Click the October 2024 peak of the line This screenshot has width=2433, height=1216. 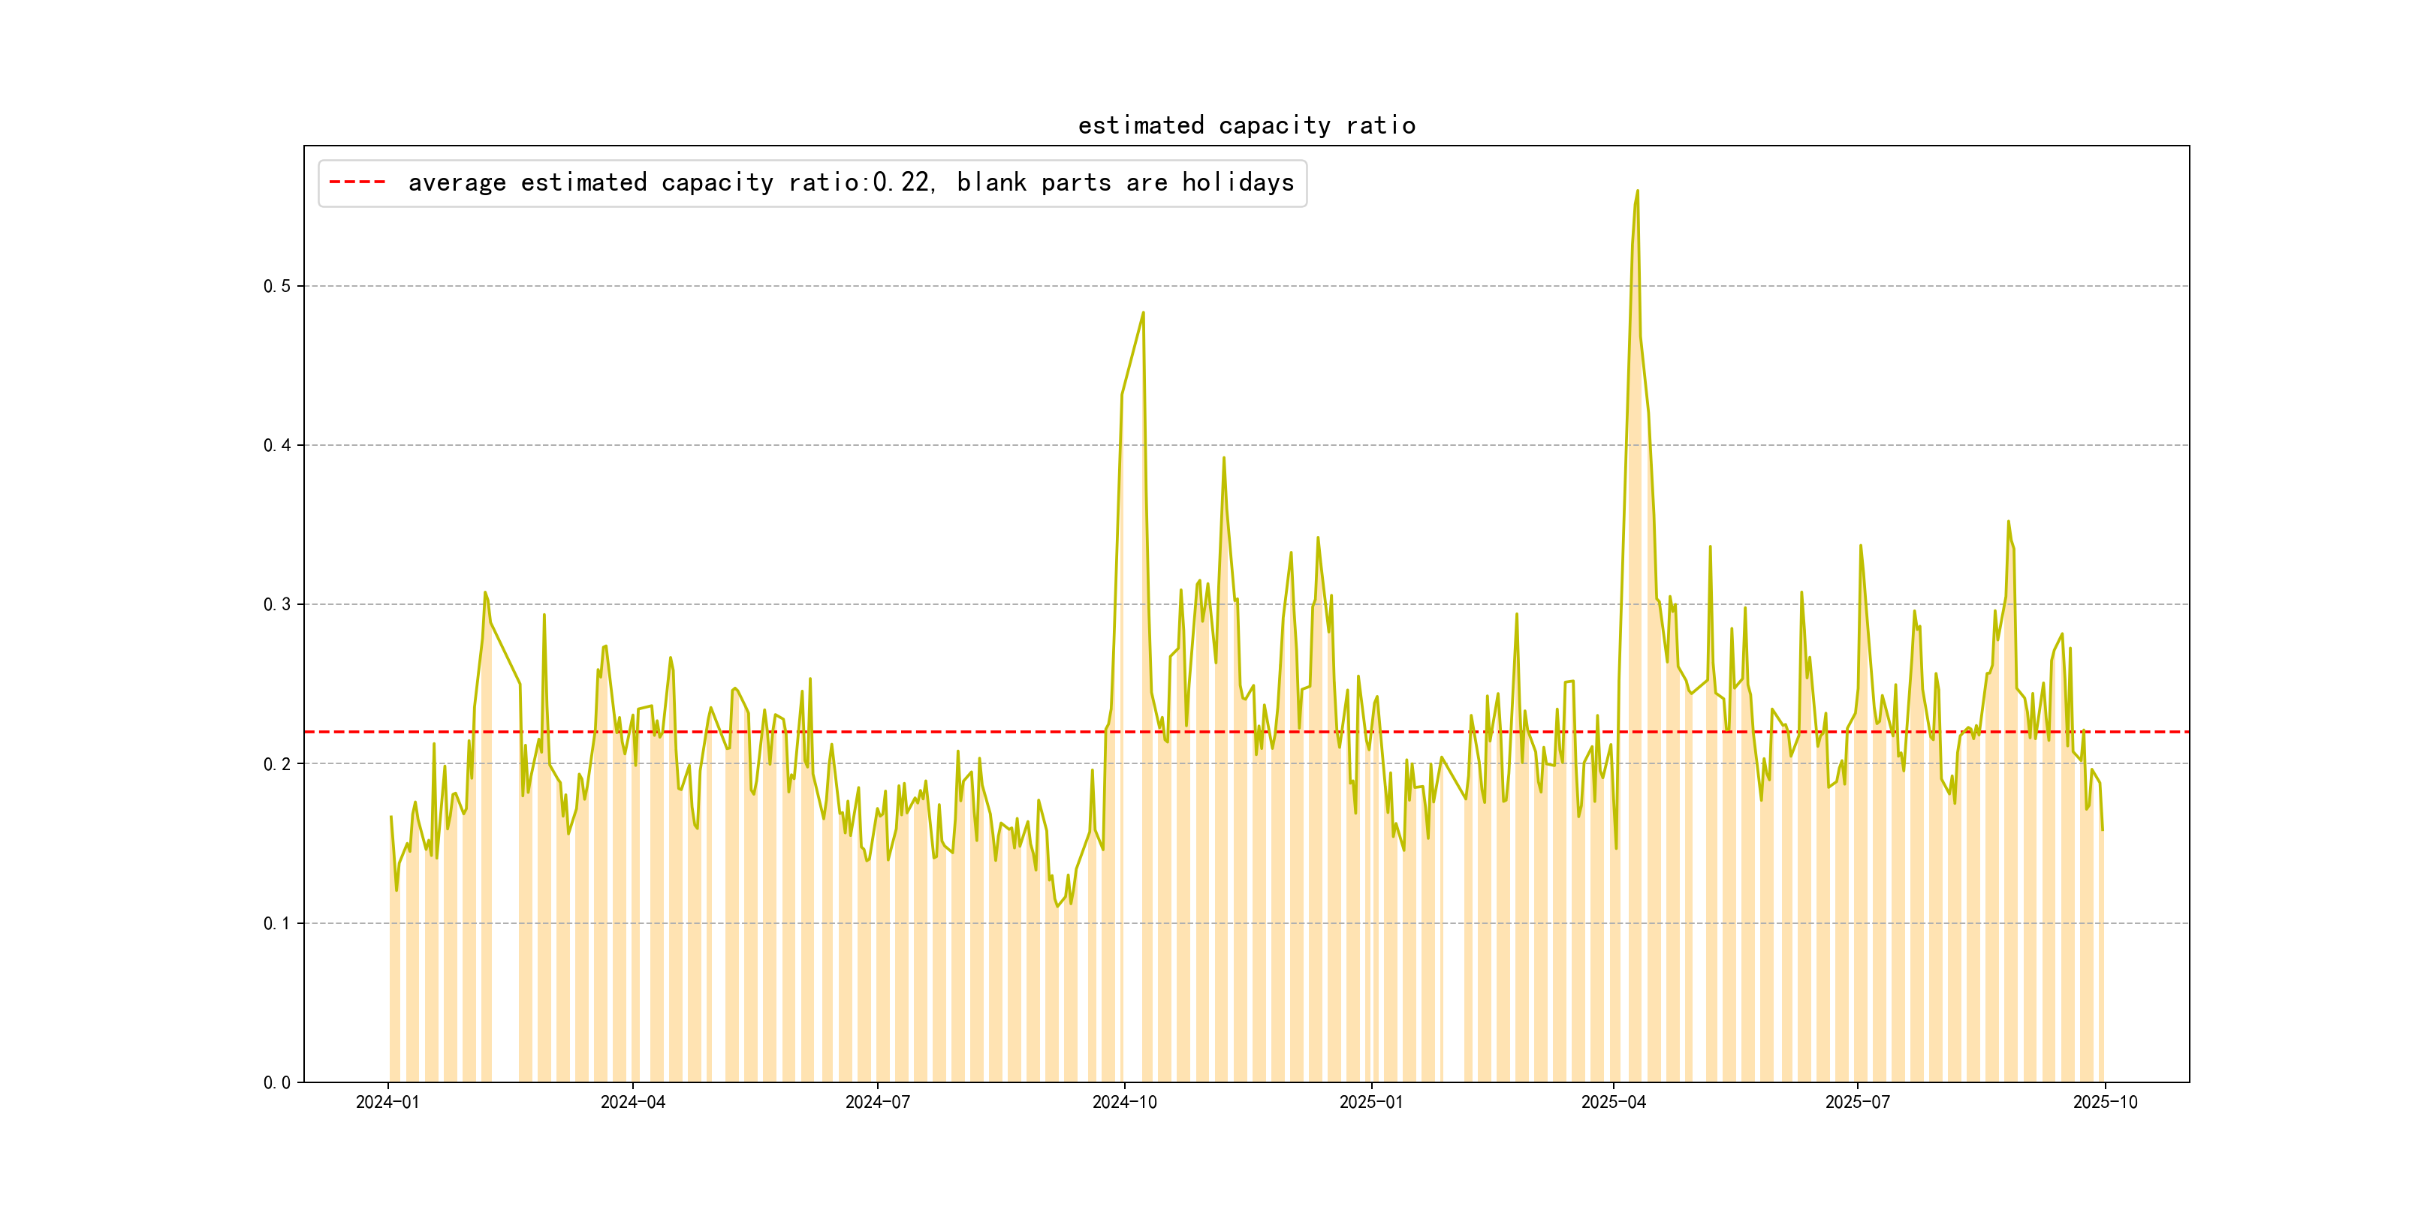click(x=1143, y=314)
